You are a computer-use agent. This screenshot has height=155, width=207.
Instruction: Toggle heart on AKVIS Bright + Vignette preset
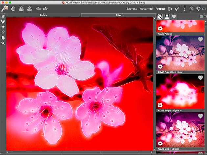(x=200, y=78)
